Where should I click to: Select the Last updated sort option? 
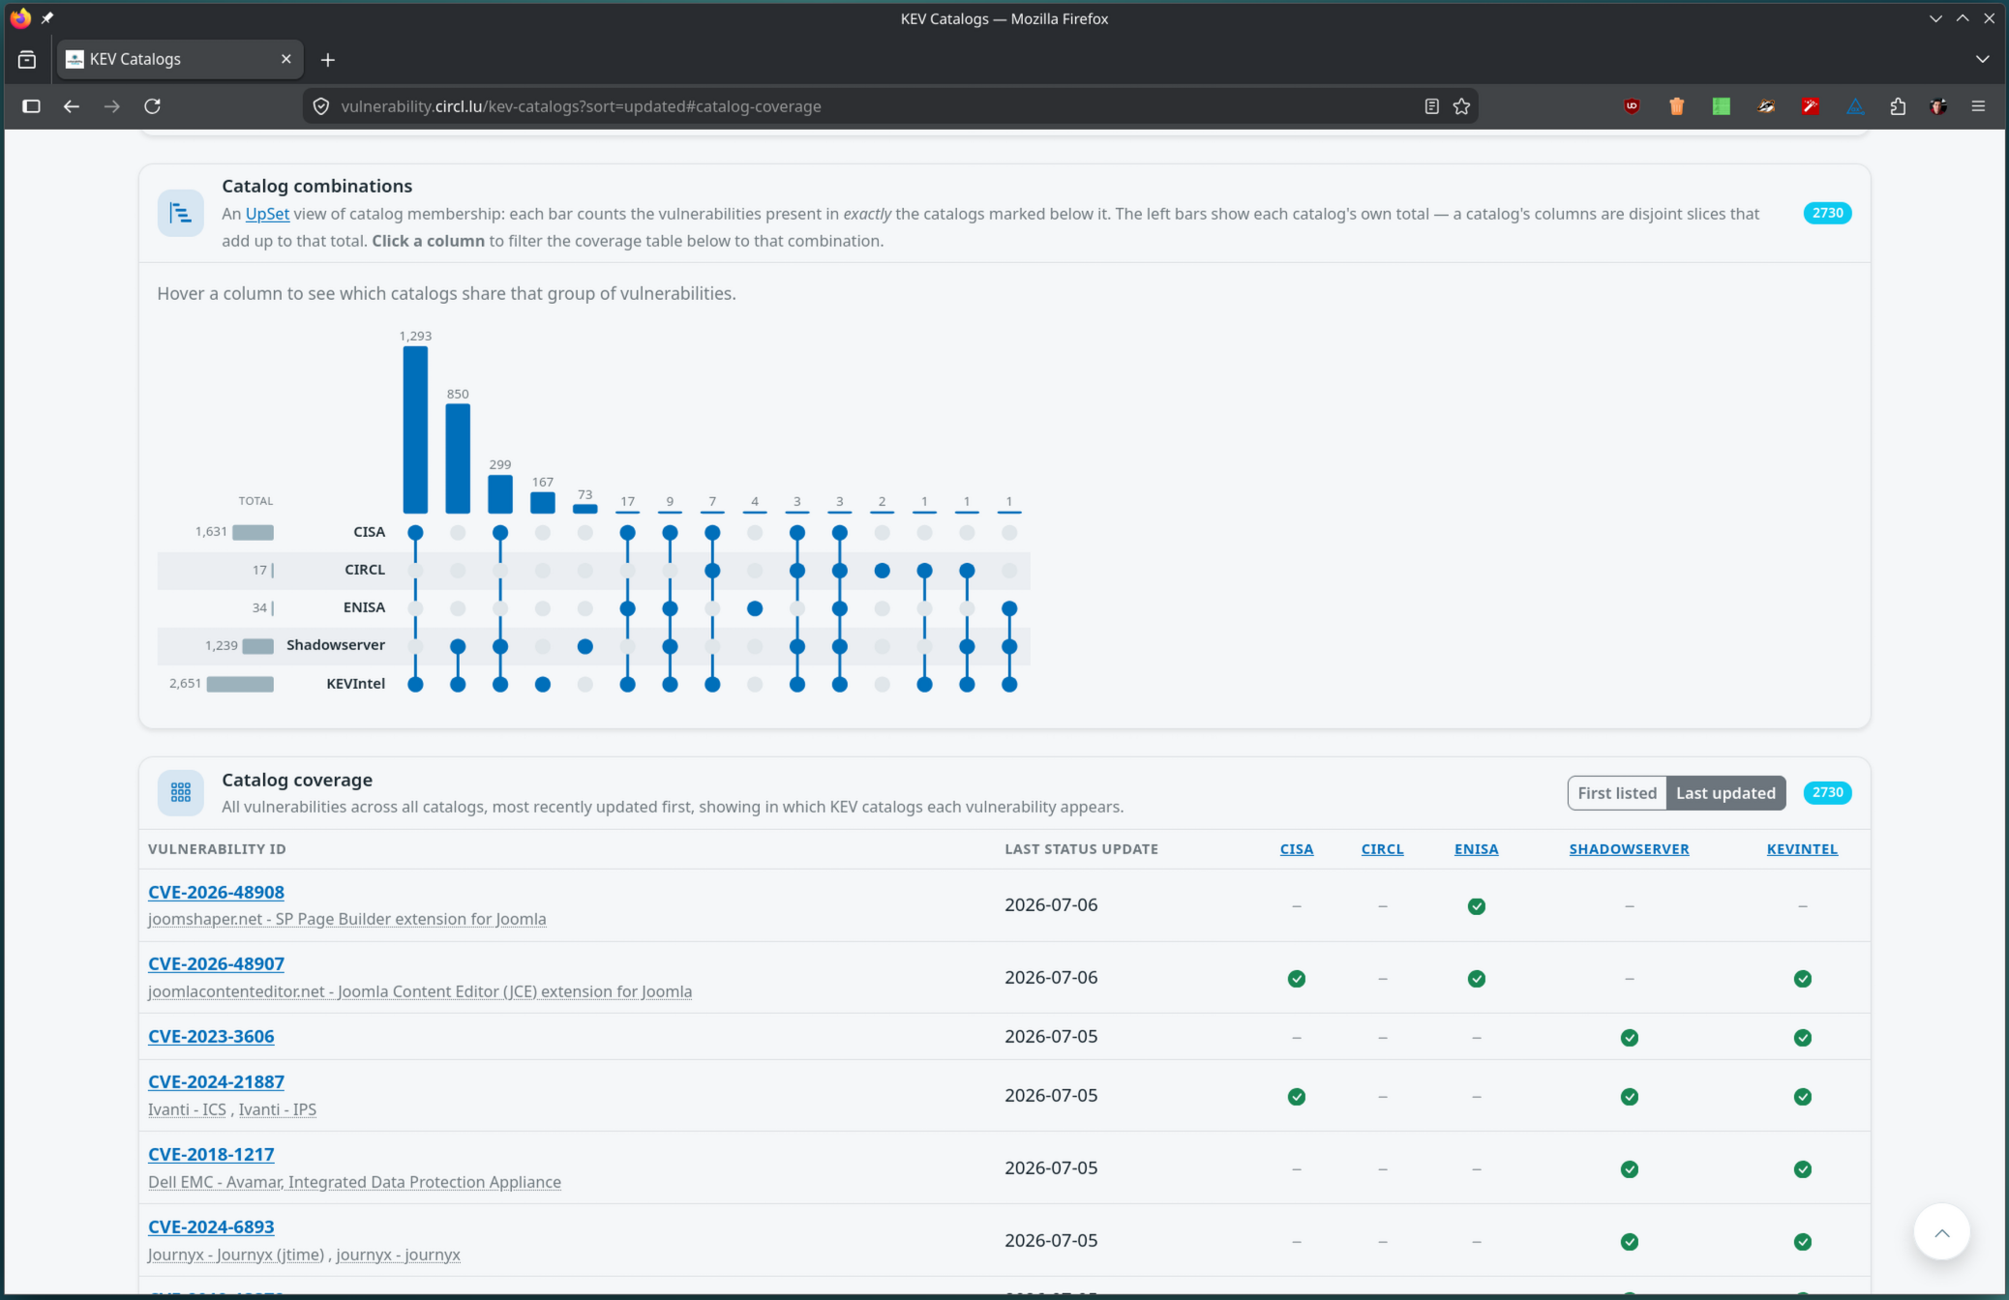(x=1725, y=793)
